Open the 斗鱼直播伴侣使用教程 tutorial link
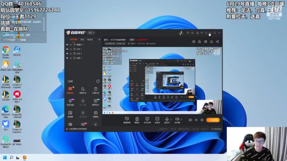Screen dimensions: 287x161 78,129
